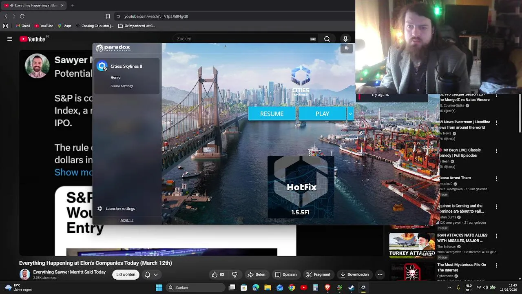Image resolution: width=522 pixels, height=294 pixels.
Task: Click the notification icon at launcher top right
Action: (x=346, y=48)
